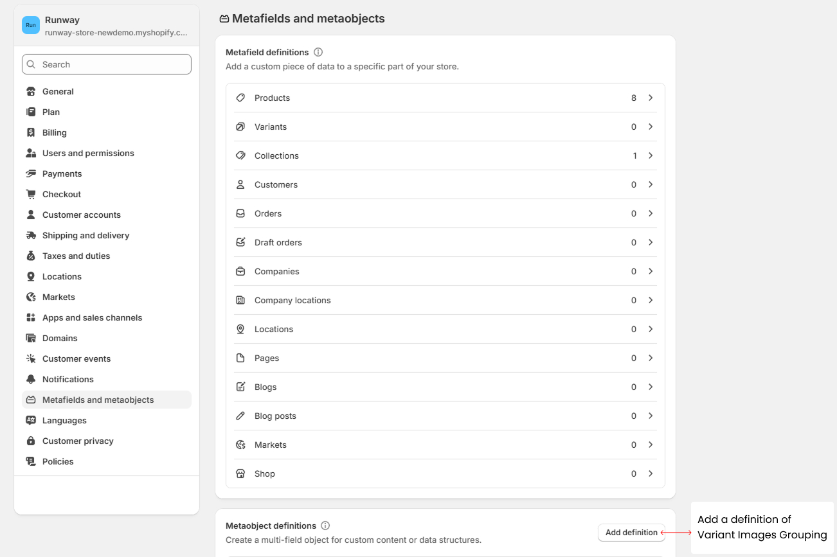Open the Collections row chevron arrow
Image resolution: width=837 pixels, height=557 pixels.
pyautogui.click(x=651, y=155)
